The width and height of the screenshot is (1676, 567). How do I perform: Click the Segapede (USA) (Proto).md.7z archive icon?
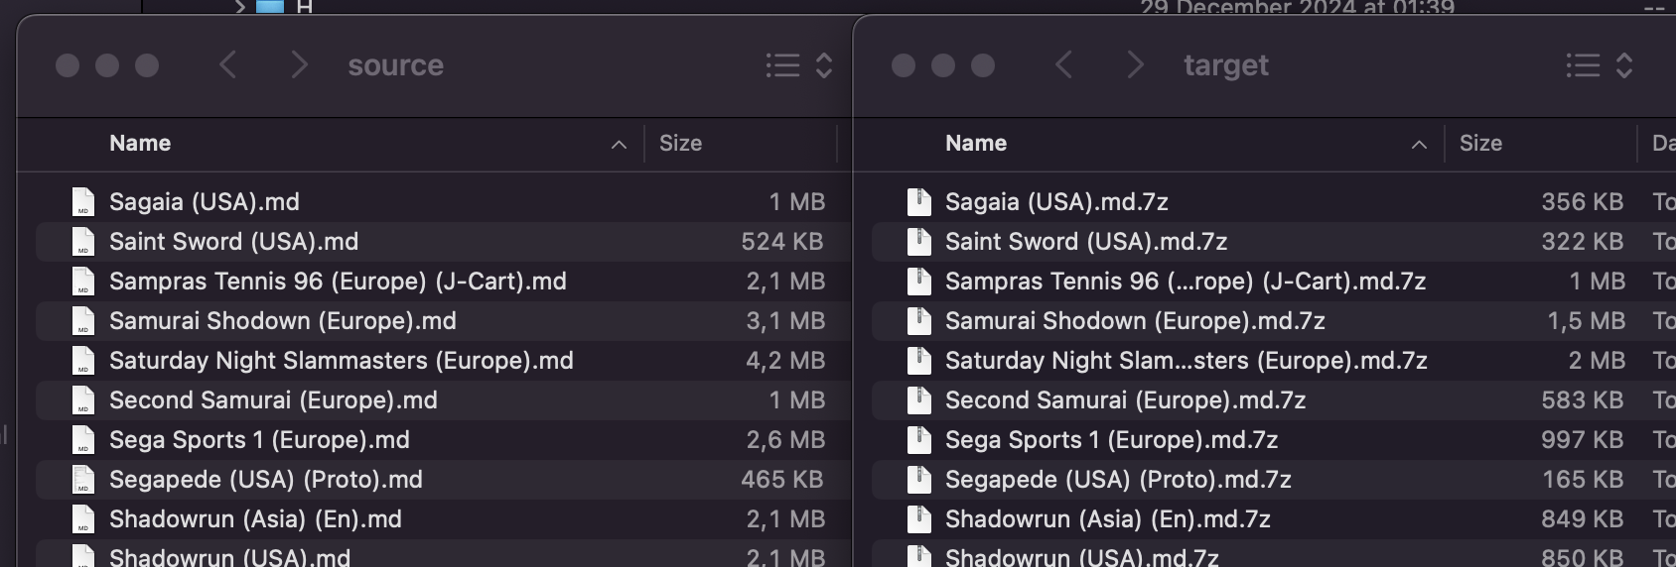click(919, 480)
